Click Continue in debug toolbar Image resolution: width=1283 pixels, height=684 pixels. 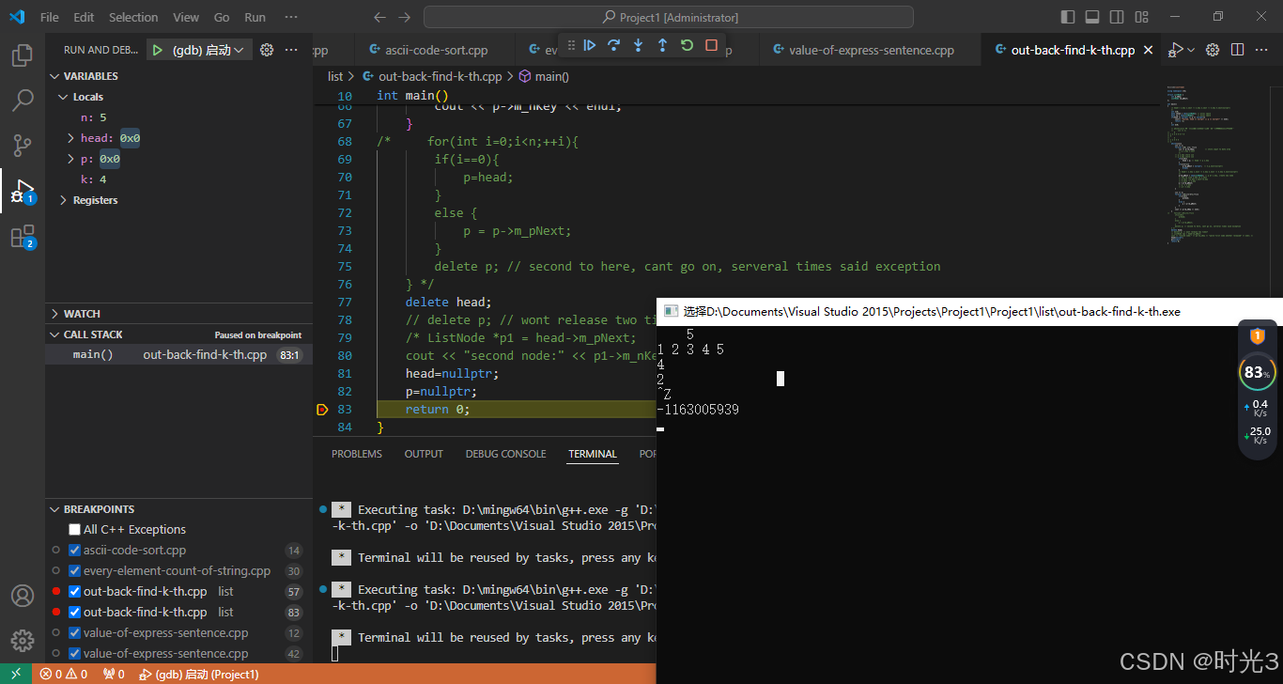tap(590, 45)
